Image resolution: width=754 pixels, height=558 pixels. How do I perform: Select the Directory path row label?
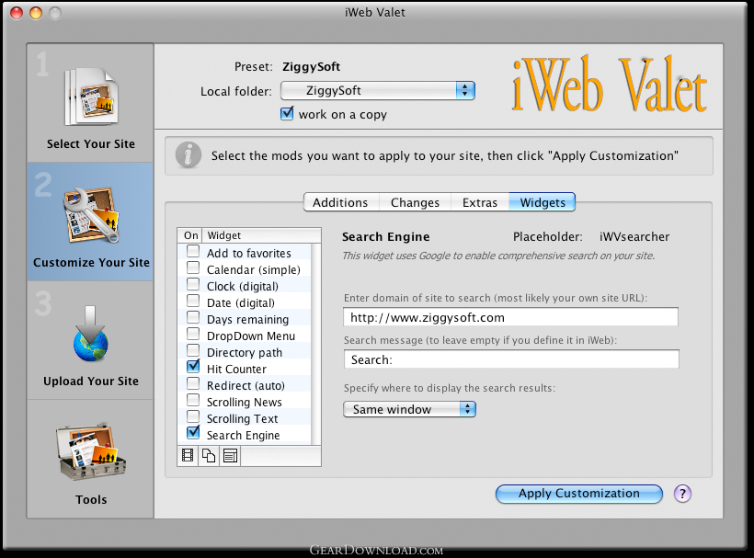[245, 353]
